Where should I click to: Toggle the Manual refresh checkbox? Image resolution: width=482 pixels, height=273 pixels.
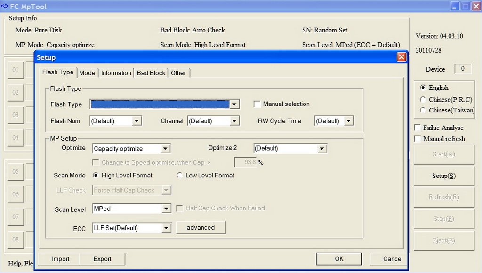click(x=418, y=139)
